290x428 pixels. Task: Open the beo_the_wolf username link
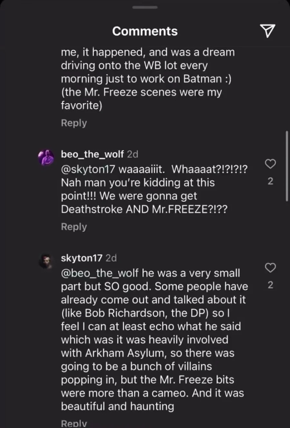click(92, 154)
